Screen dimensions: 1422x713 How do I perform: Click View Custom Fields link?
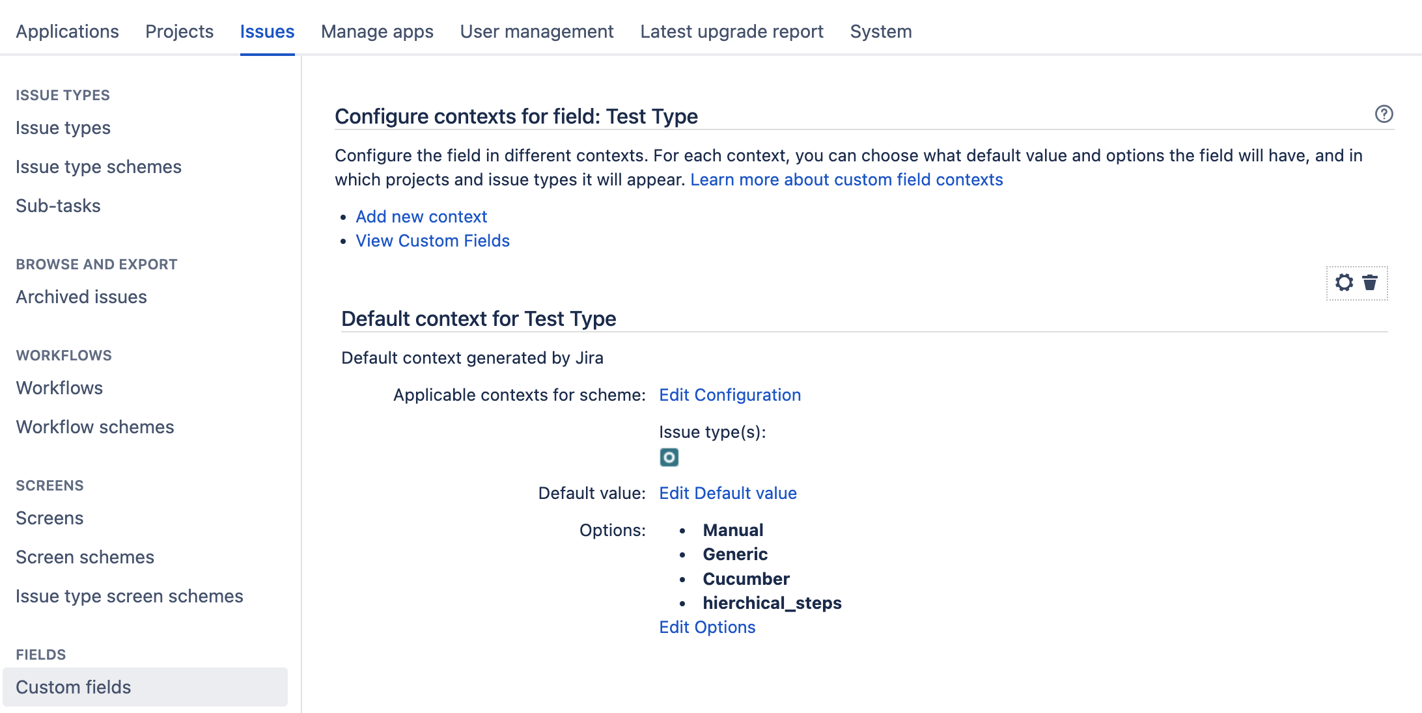[x=432, y=241]
